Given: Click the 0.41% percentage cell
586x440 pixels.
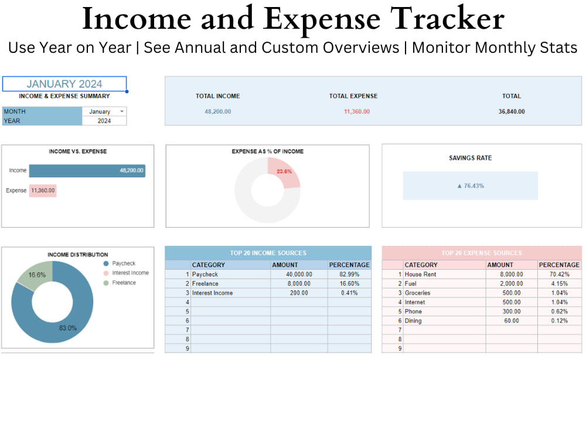Looking at the screenshot, I should coord(349,293).
